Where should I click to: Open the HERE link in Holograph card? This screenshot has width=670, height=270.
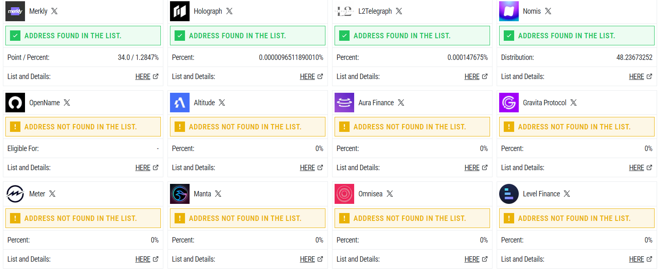point(311,77)
